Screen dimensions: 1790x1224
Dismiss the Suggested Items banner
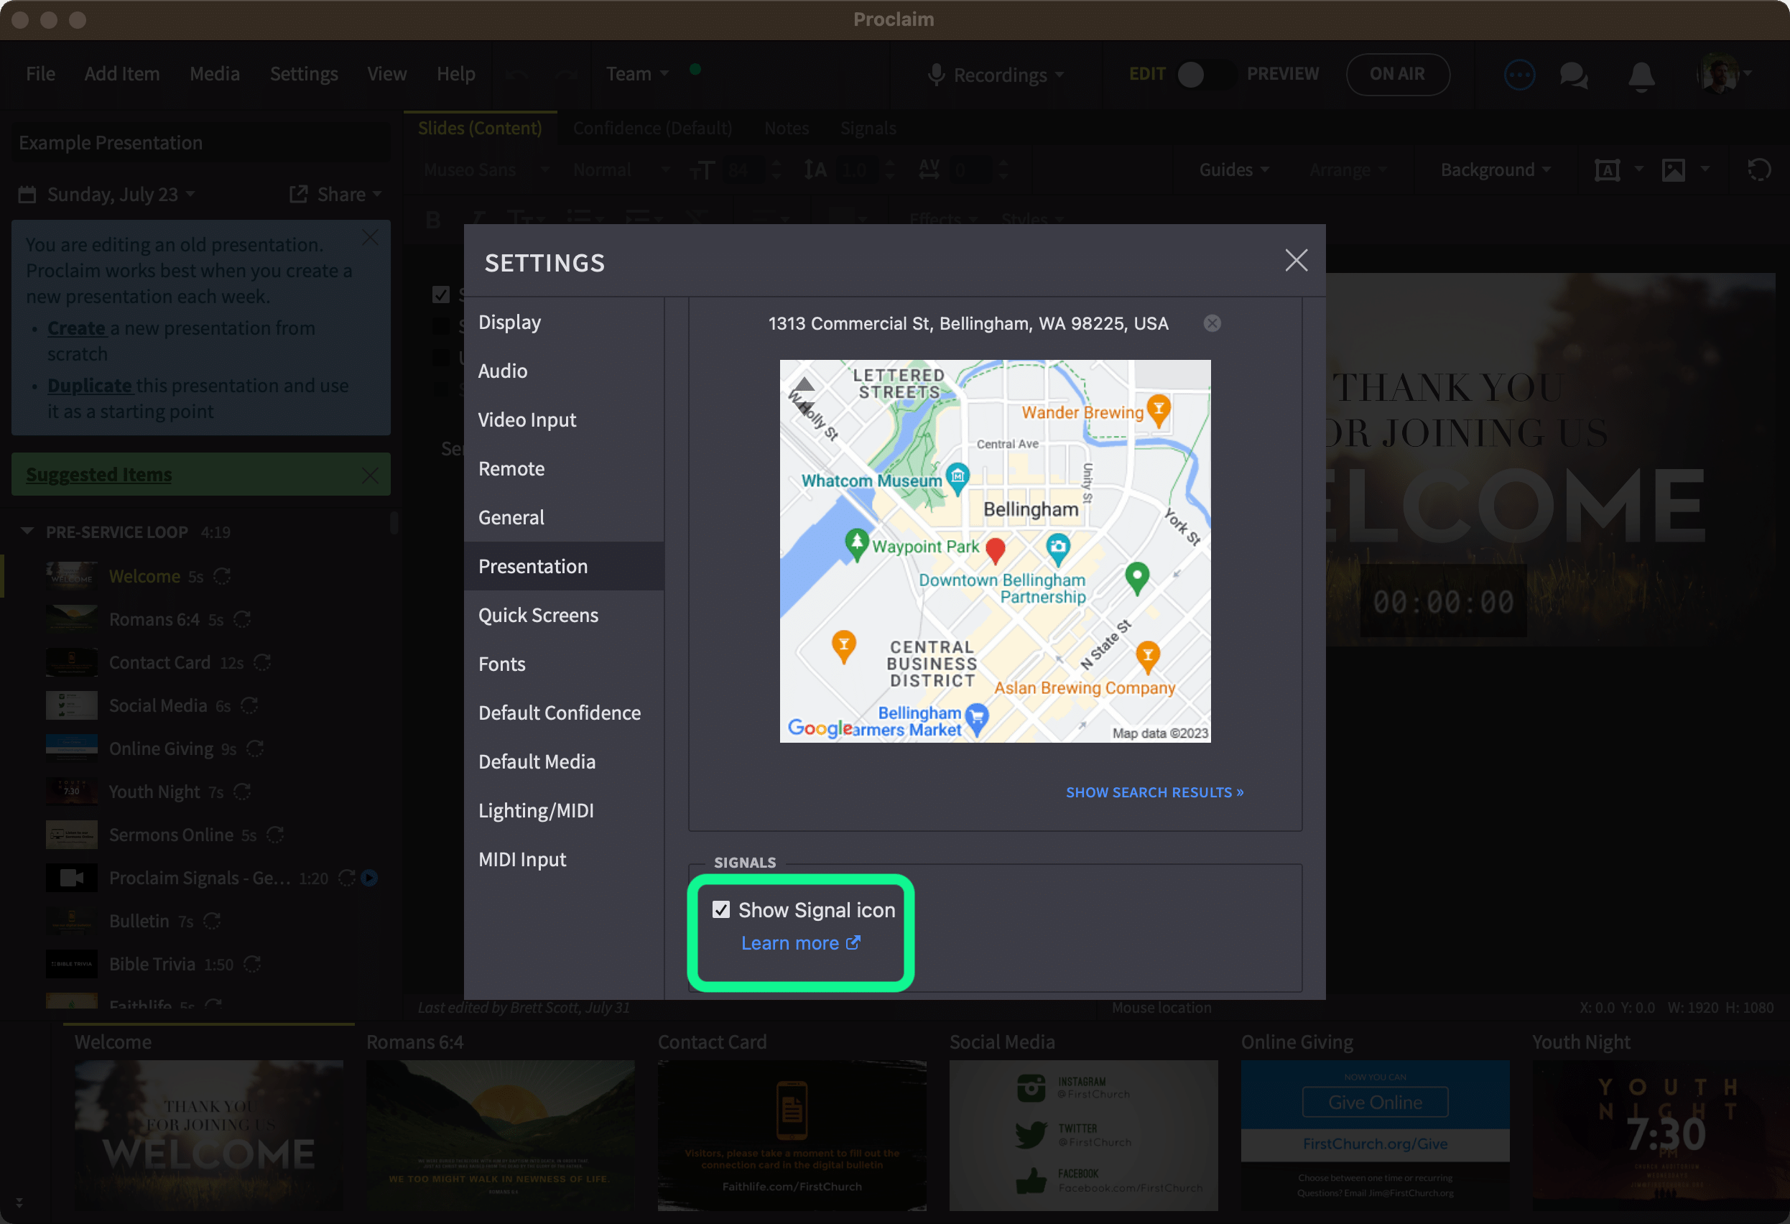370,476
